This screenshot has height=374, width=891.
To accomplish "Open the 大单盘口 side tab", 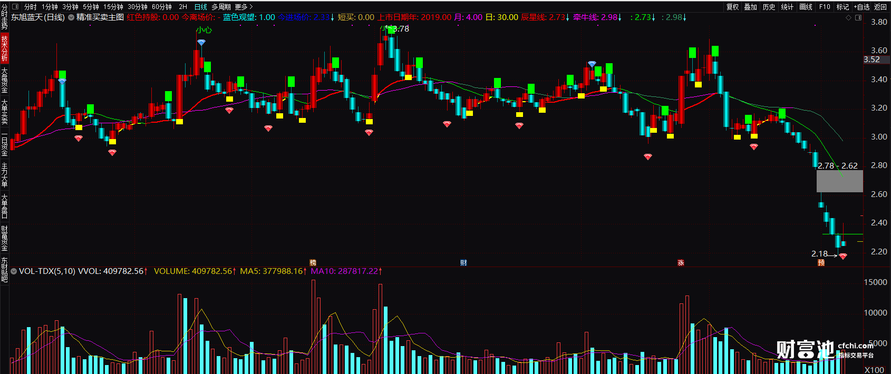I will tap(4, 206).
